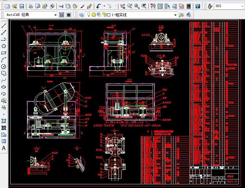The image size is (245, 188).
Task: Select the Polygon tool
Action: tap(4, 46)
